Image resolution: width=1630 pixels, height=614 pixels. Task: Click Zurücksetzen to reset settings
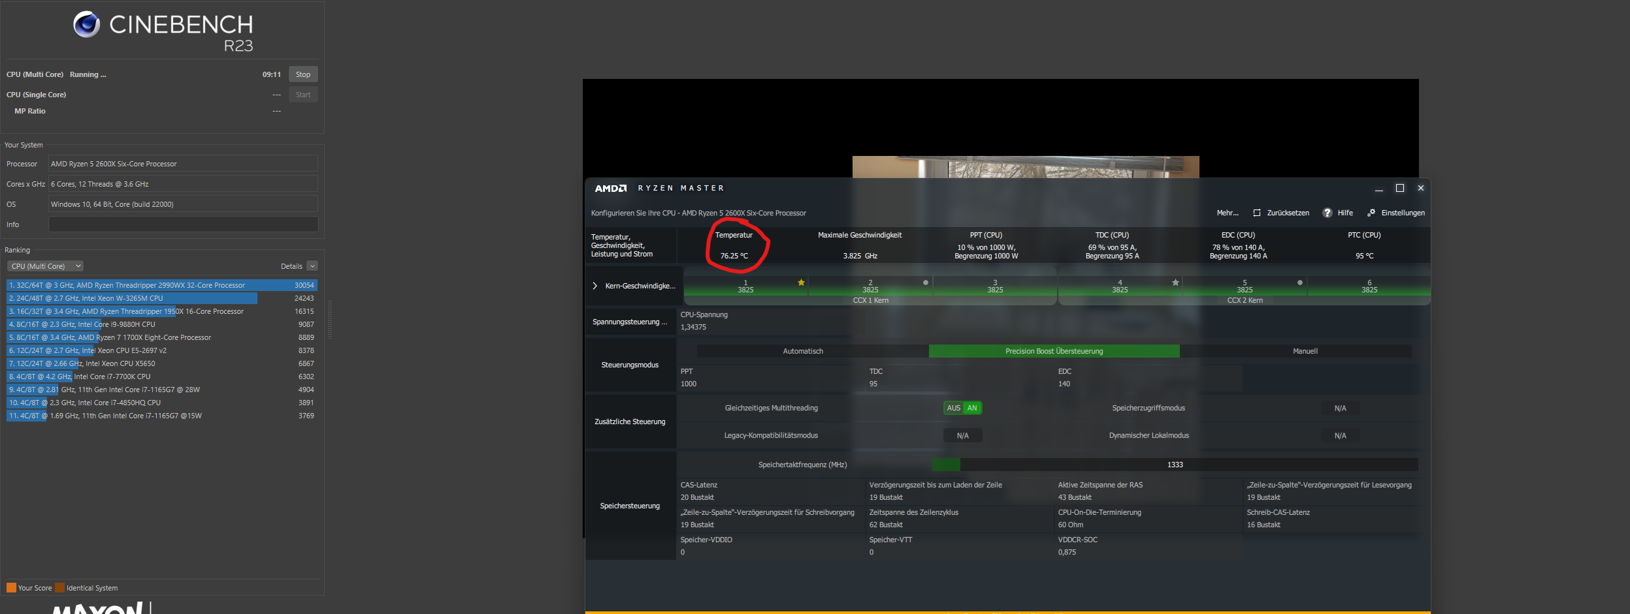pyautogui.click(x=1288, y=213)
